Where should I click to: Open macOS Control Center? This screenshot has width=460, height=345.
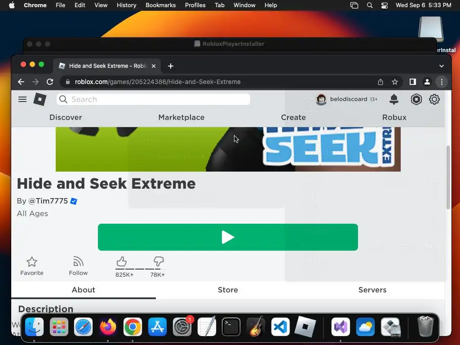[385, 5]
